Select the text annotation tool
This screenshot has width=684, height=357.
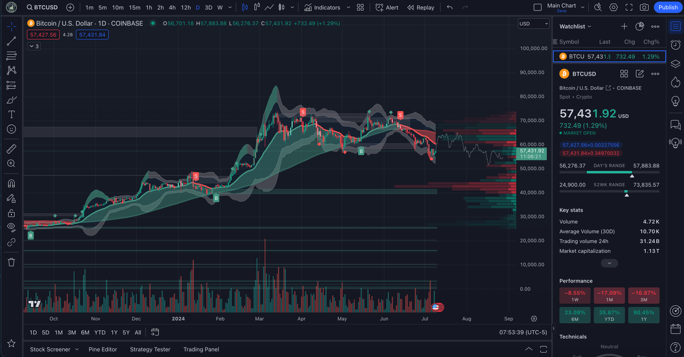pyautogui.click(x=11, y=114)
